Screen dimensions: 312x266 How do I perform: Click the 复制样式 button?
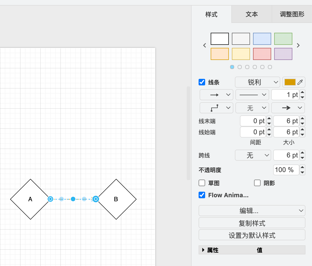[x=252, y=223]
